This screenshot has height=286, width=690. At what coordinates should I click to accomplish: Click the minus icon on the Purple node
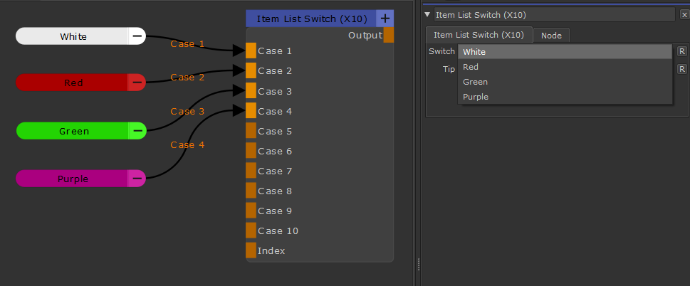pos(137,179)
